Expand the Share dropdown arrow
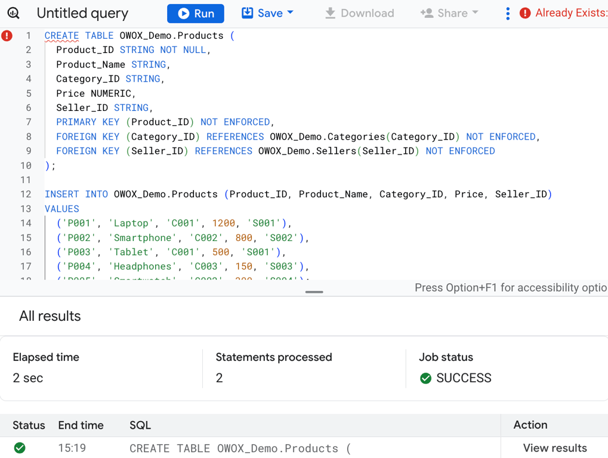This screenshot has width=608, height=458. pyautogui.click(x=475, y=13)
